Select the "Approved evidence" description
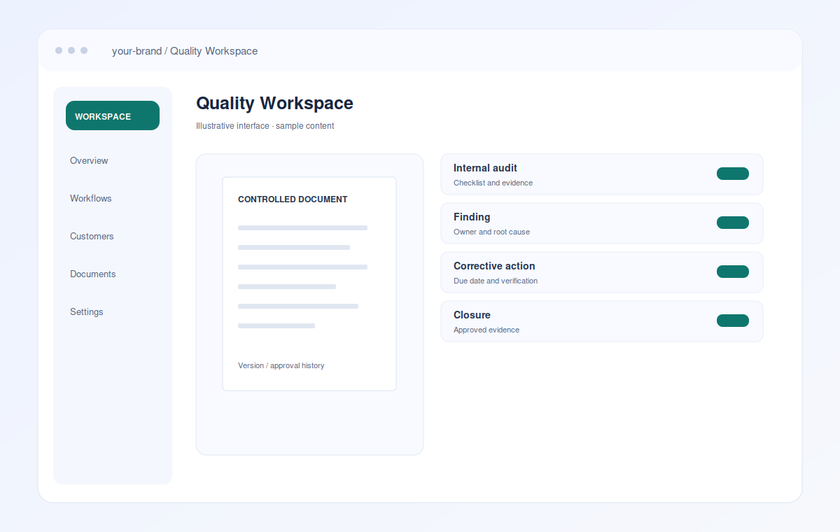840x532 pixels. tap(486, 330)
